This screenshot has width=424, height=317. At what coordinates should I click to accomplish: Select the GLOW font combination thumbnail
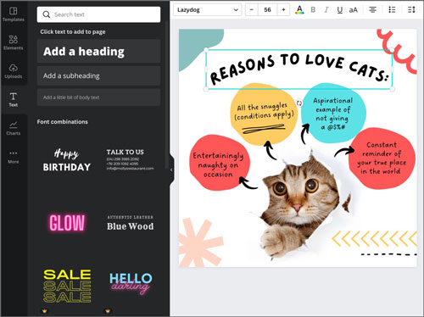point(67,223)
